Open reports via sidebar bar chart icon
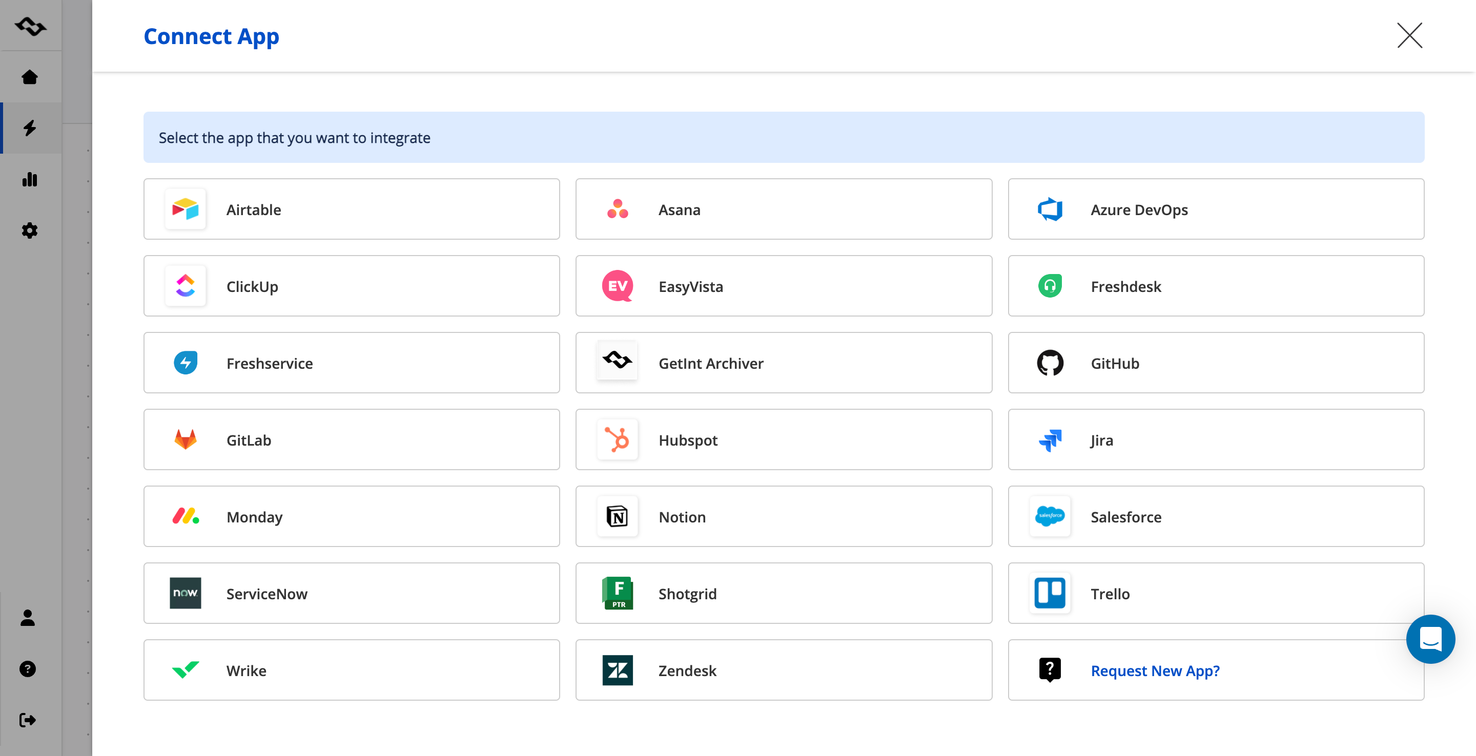 point(30,179)
